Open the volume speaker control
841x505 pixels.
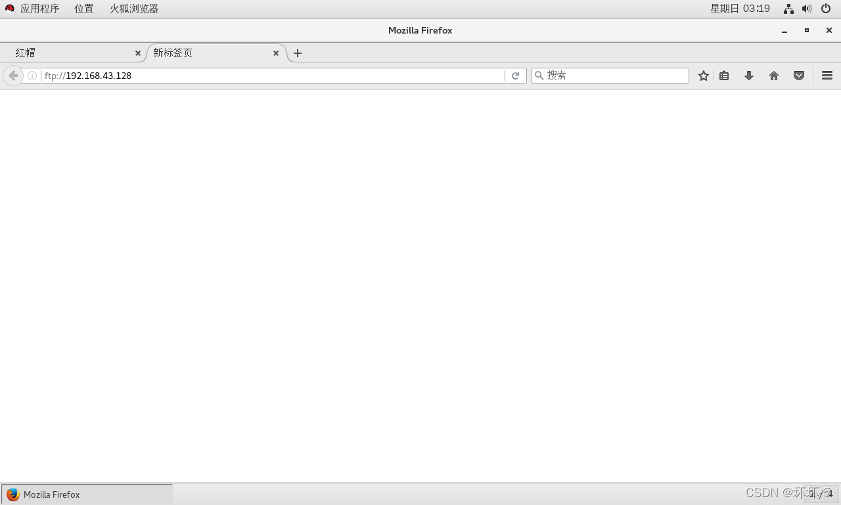tap(807, 9)
